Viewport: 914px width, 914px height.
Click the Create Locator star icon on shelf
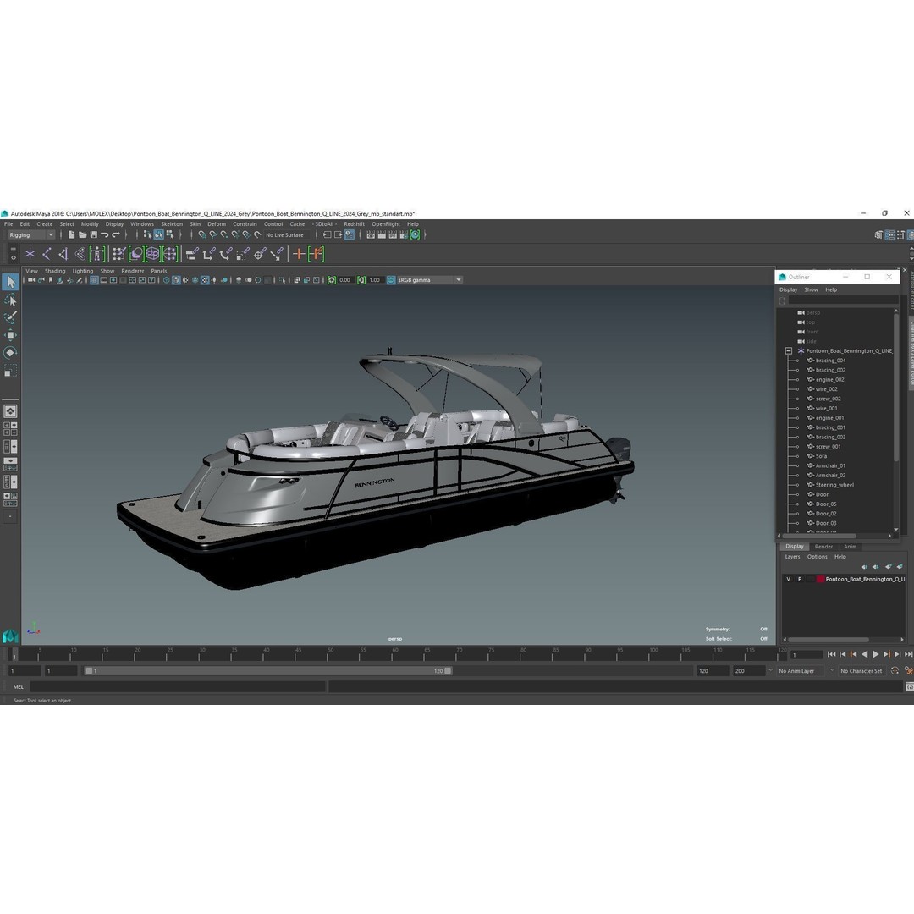30,254
